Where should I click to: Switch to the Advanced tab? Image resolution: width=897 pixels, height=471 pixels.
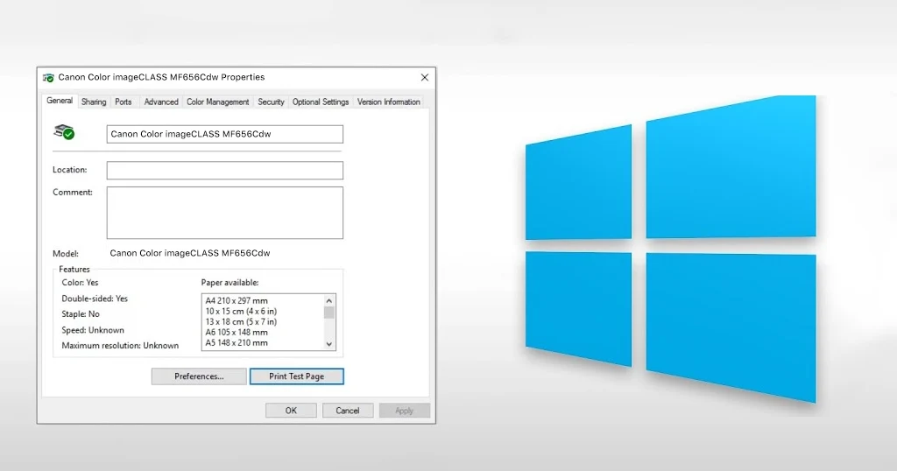tap(161, 102)
